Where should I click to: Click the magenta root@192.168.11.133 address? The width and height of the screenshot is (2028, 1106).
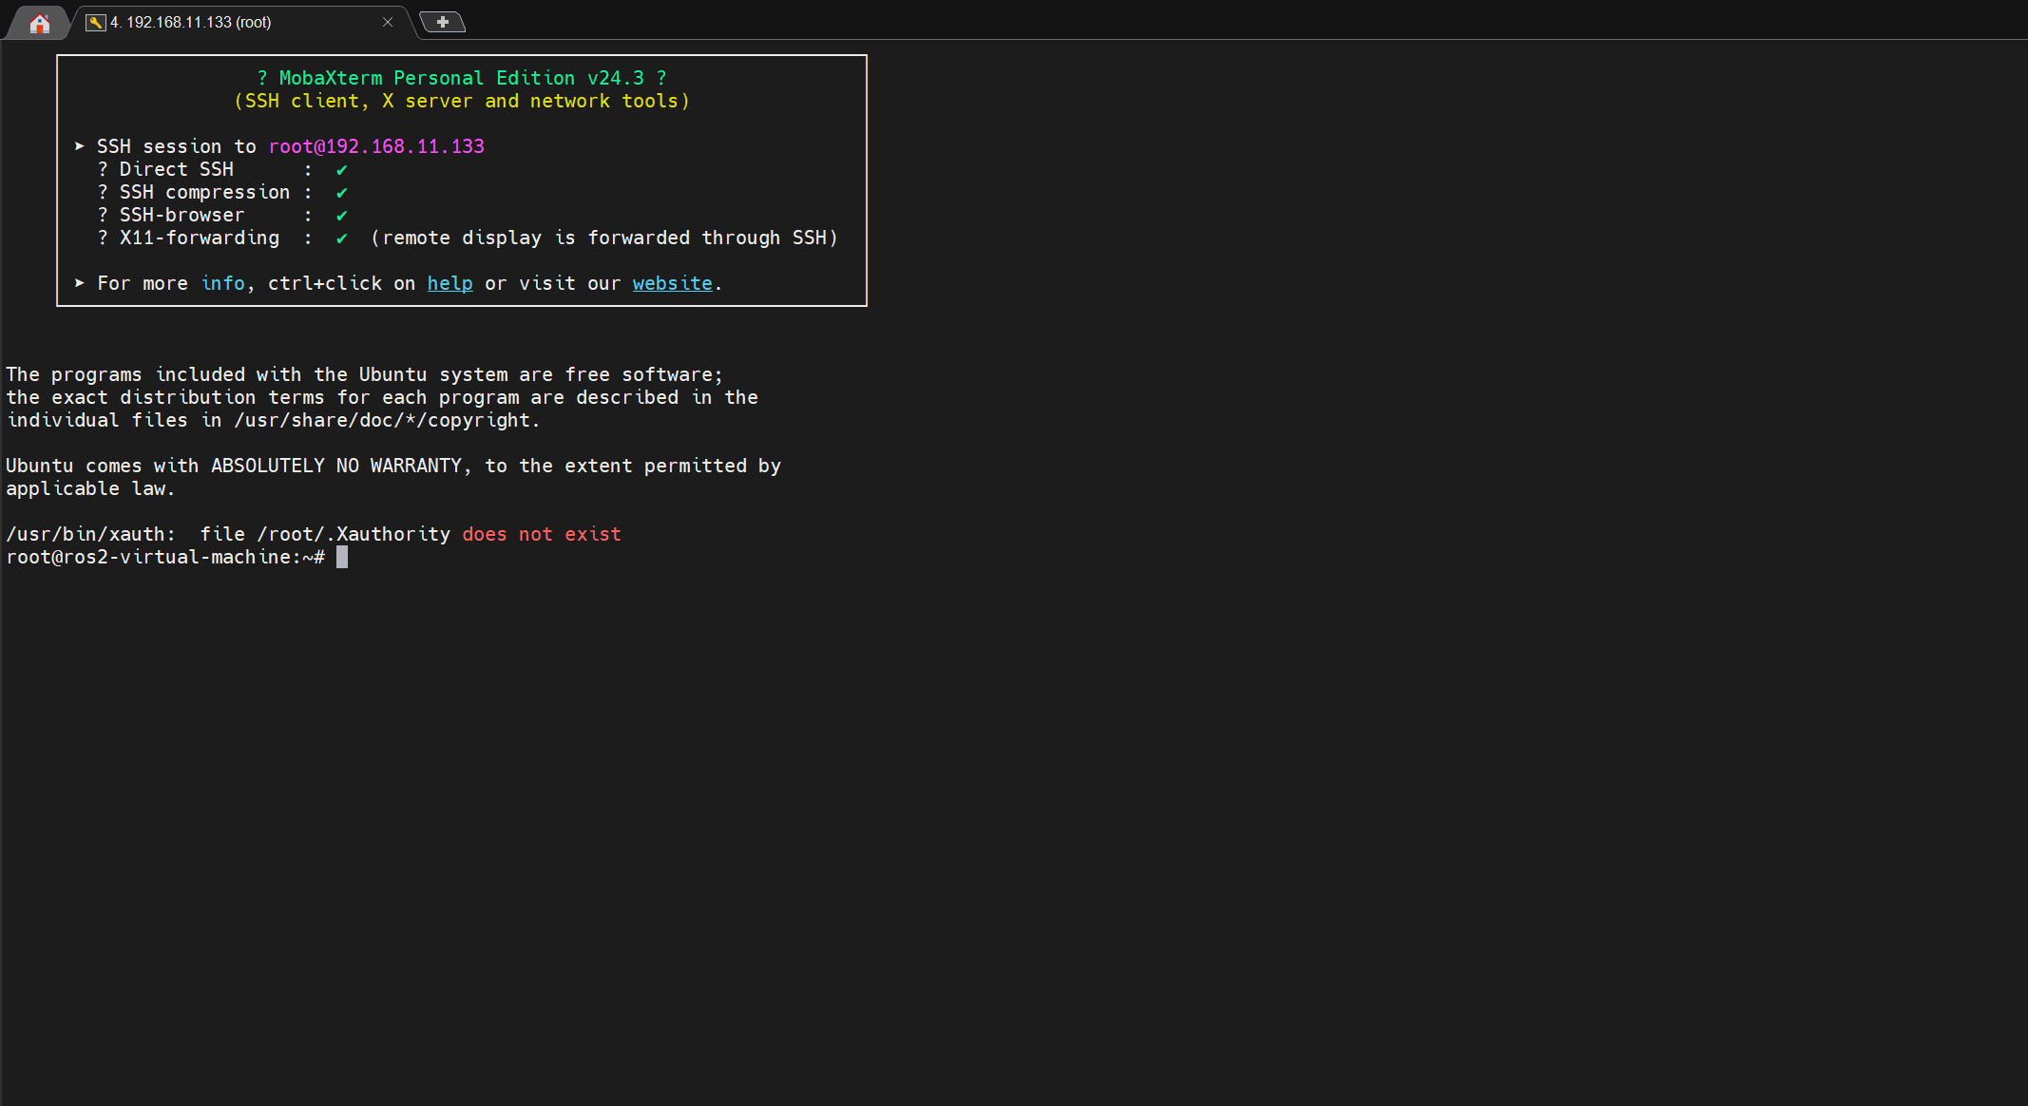click(376, 146)
